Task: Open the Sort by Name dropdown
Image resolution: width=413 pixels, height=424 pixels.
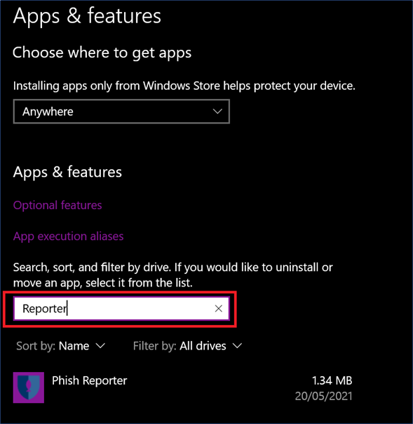Action: click(61, 346)
